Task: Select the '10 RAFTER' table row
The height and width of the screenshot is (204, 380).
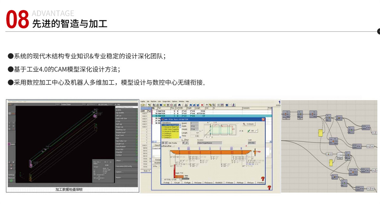Action: 212,113
